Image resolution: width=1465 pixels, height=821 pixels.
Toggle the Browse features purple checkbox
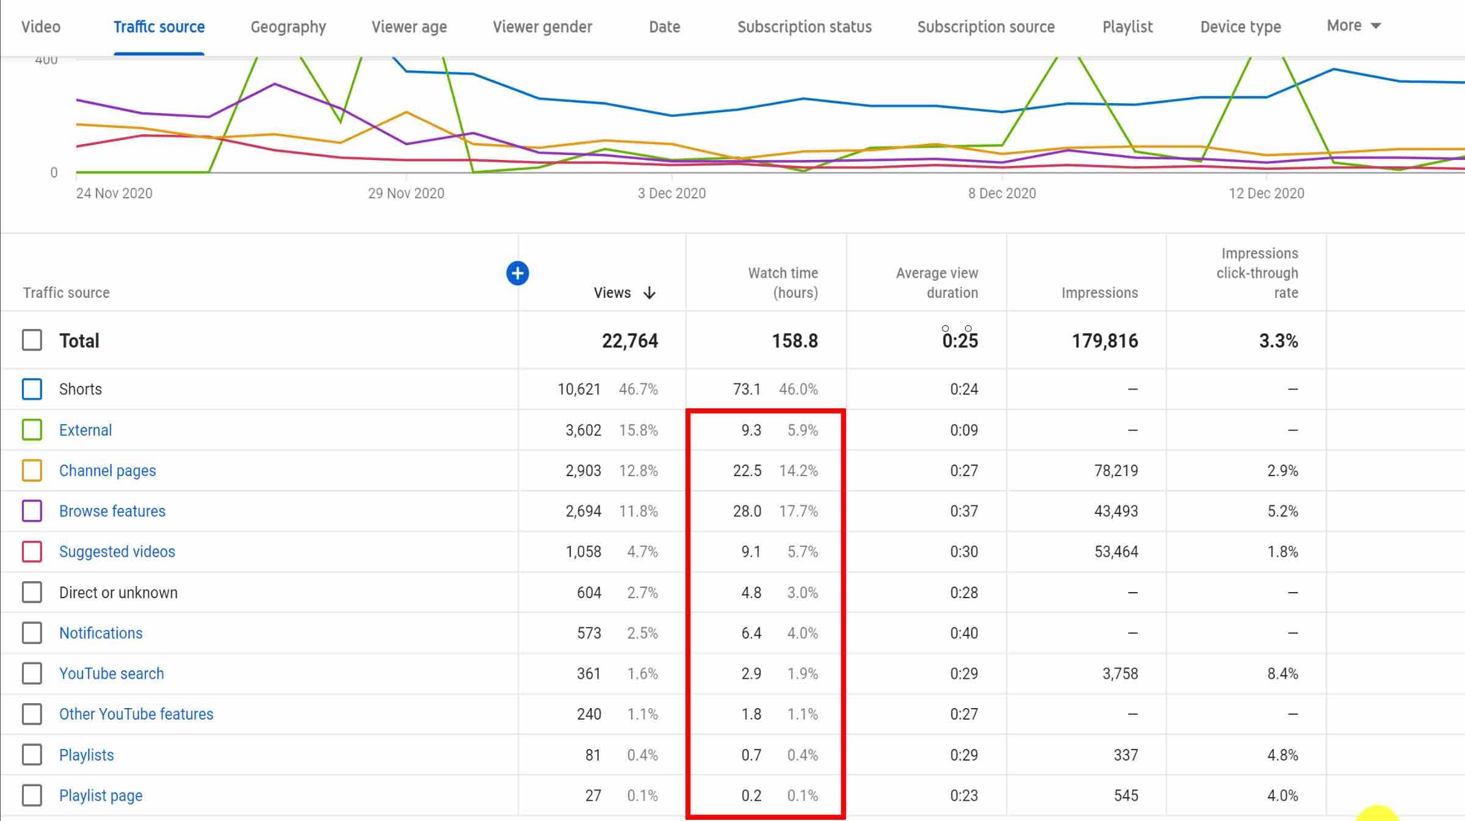(32, 511)
